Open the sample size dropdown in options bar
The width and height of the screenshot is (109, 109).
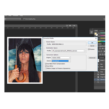(x=13, y=19)
